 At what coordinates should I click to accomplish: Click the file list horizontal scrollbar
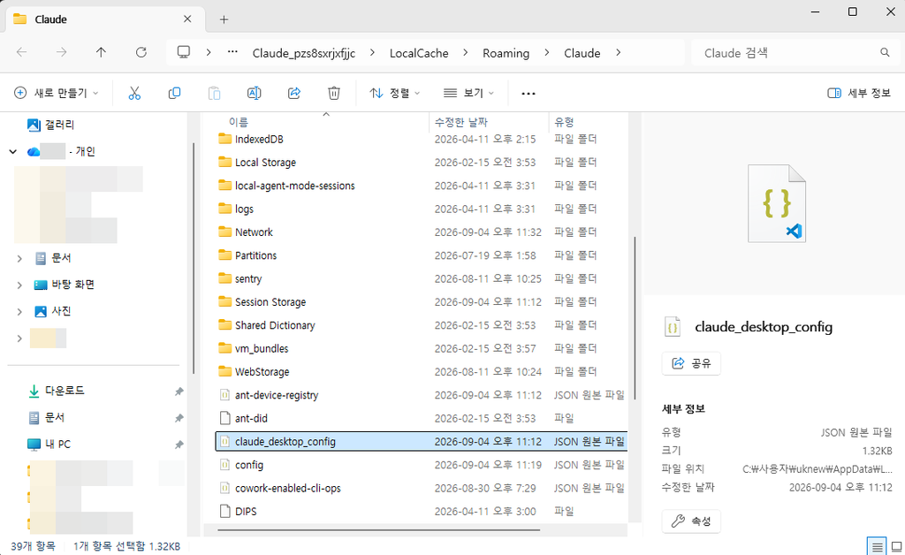pos(379,529)
